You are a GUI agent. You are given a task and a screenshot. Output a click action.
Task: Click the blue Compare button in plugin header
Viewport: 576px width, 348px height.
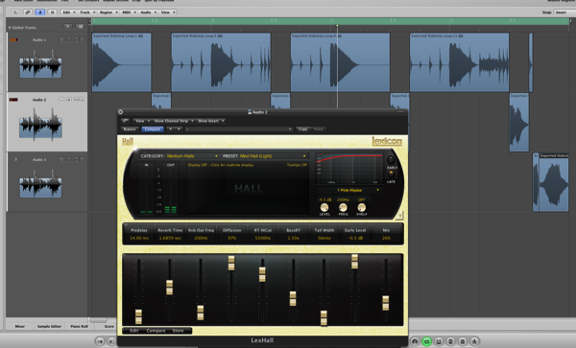pyautogui.click(x=153, y=129)
